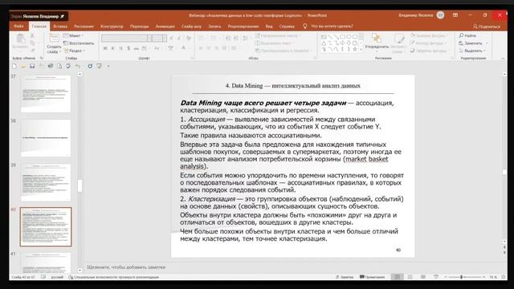The width and height of the screenshot is (514, 289).
Task: Click the slideshow view icon in status bar
Action: point(436,277)
